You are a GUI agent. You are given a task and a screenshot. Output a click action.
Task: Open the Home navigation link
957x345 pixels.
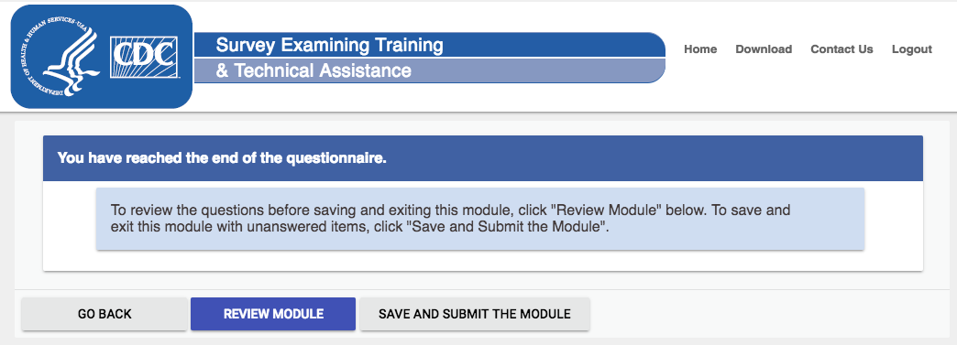coord(700,49)
